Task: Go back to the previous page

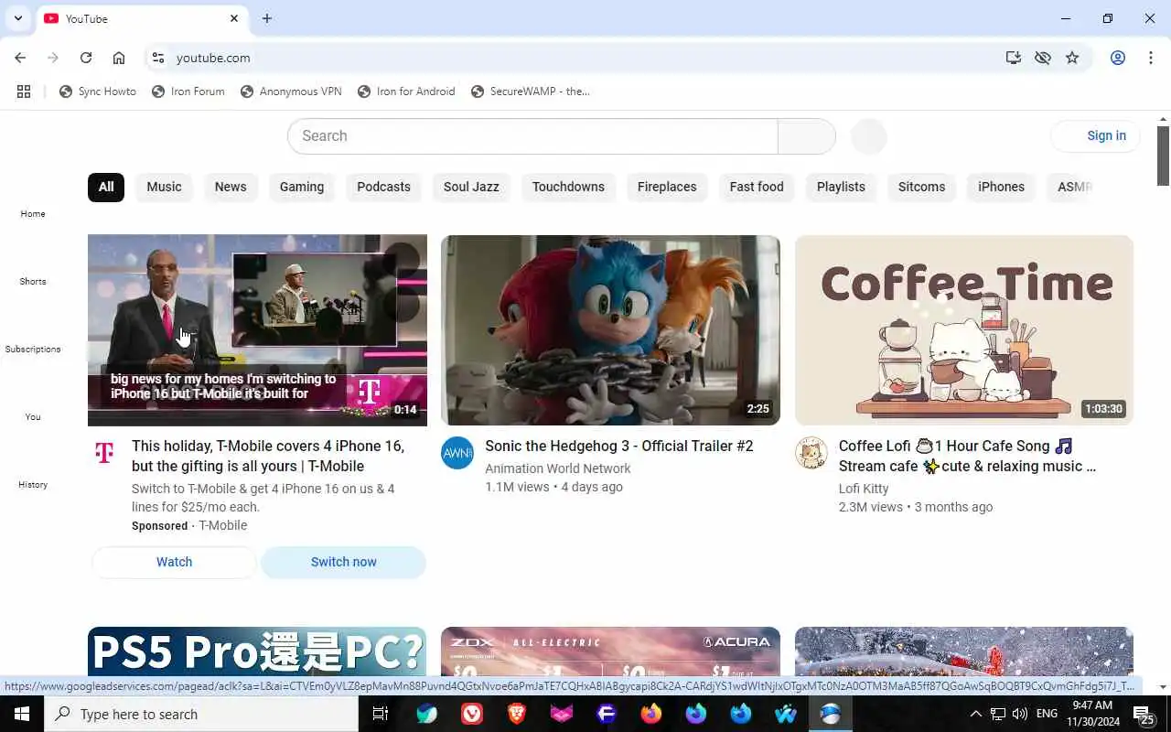Action: point(20,58)
